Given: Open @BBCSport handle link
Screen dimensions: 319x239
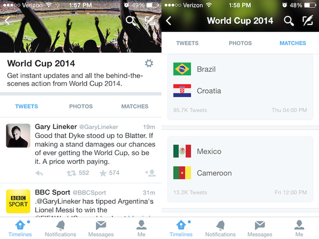Looking at the screenshot, I should [x=89, y=192].
